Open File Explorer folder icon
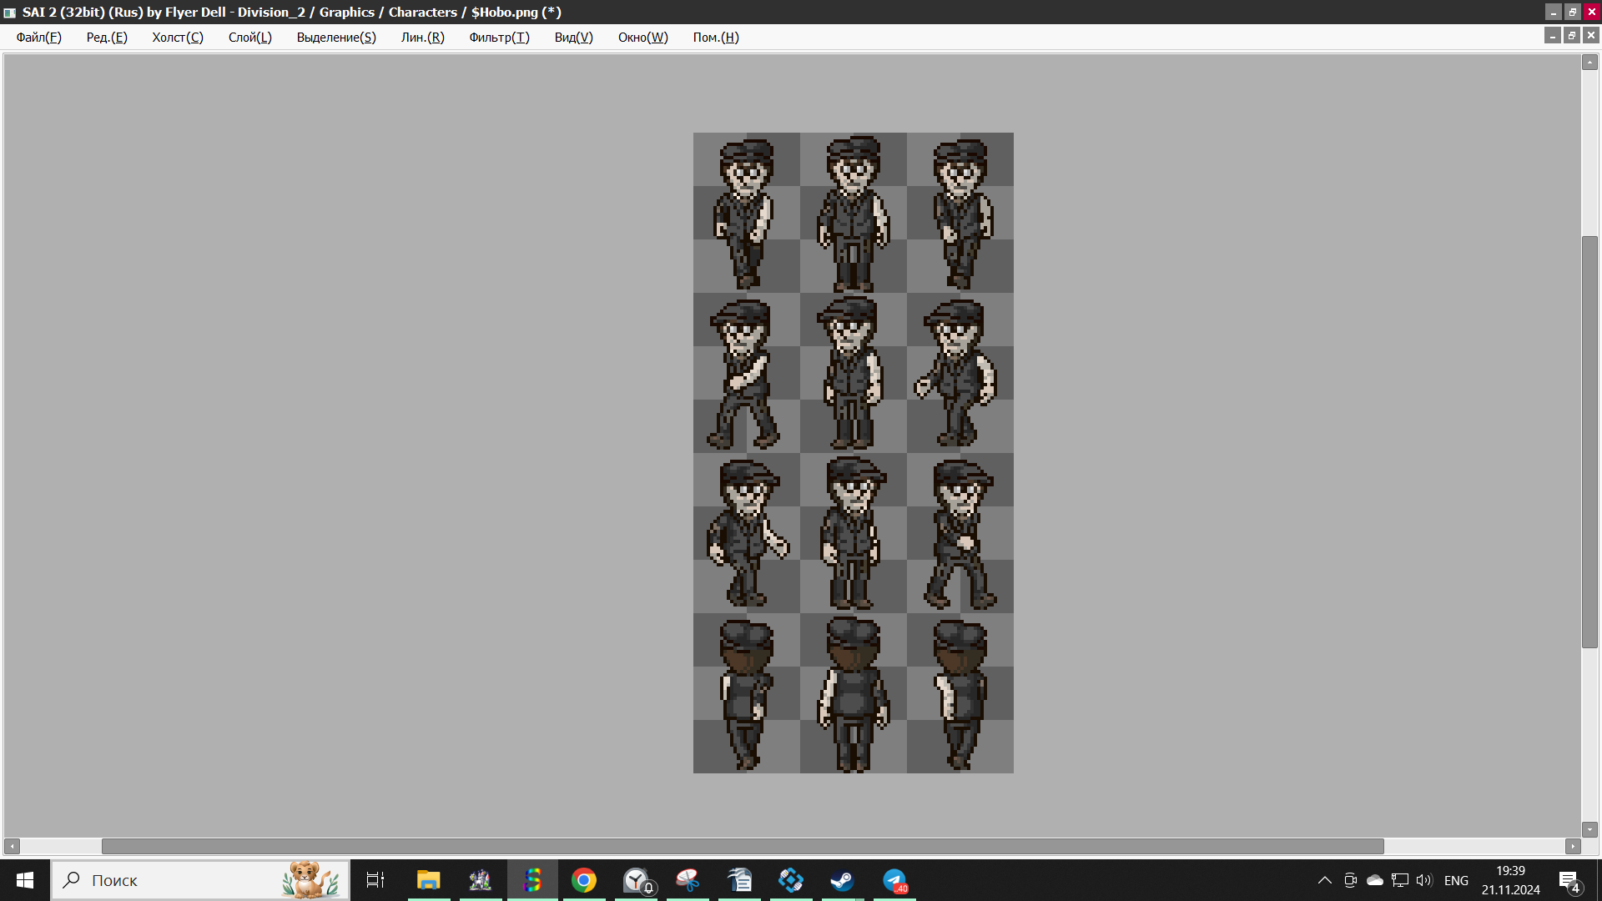 429,880
